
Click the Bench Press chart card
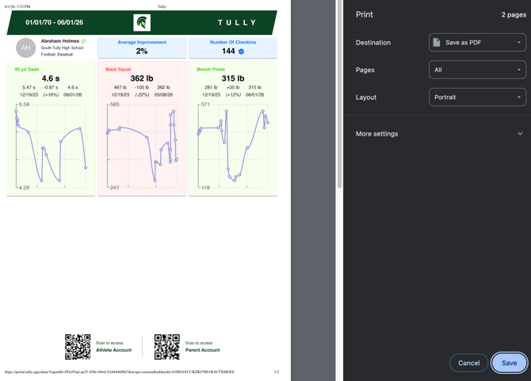(233, 128)
